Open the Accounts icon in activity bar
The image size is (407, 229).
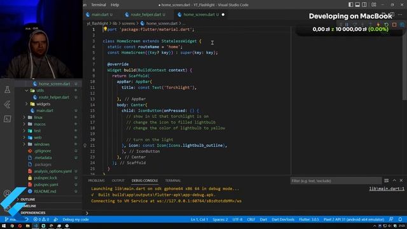pyautogui.click(x=7, y=193)
